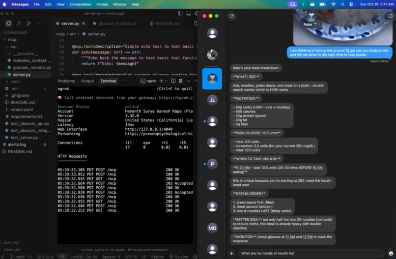Split the terminal with the split icon
The height and width of the screenshot is (259, 396).
[173, 81]
